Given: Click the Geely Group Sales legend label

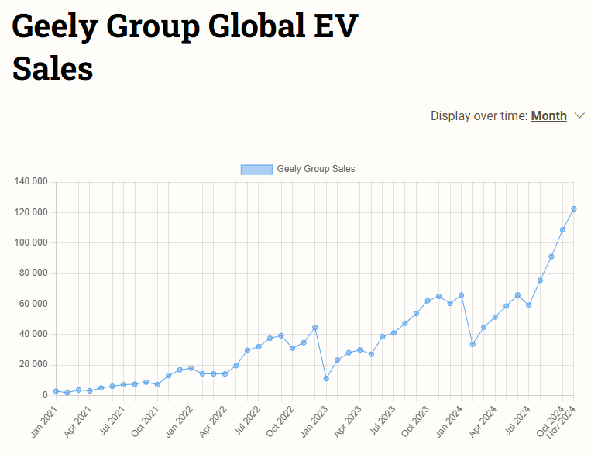Looking at the screenshot, I should coord(316,169).
